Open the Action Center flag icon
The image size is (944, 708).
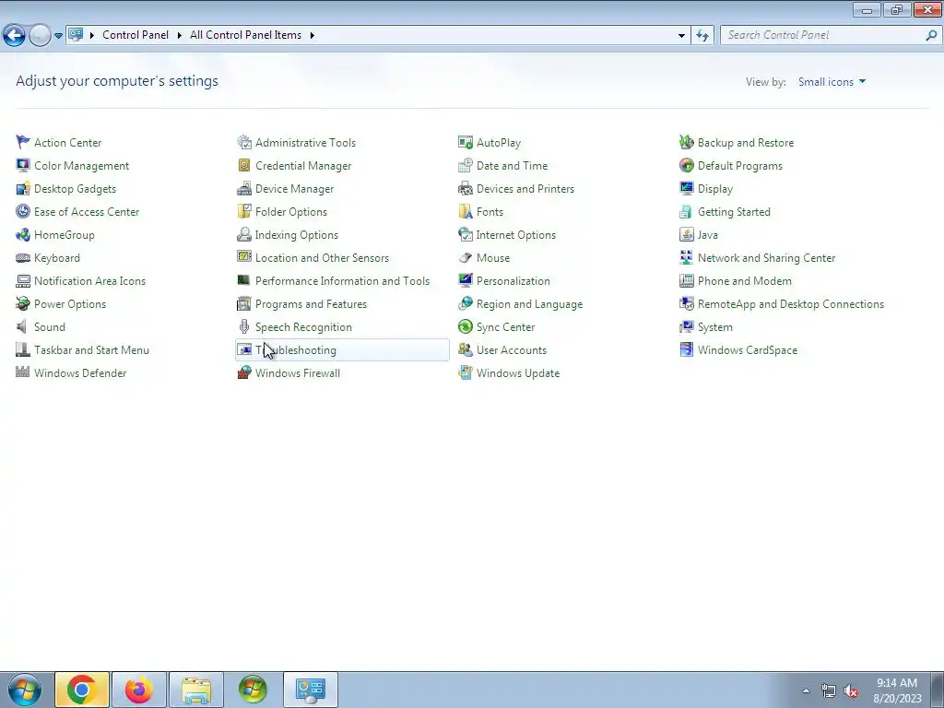(x=23, y=142)
